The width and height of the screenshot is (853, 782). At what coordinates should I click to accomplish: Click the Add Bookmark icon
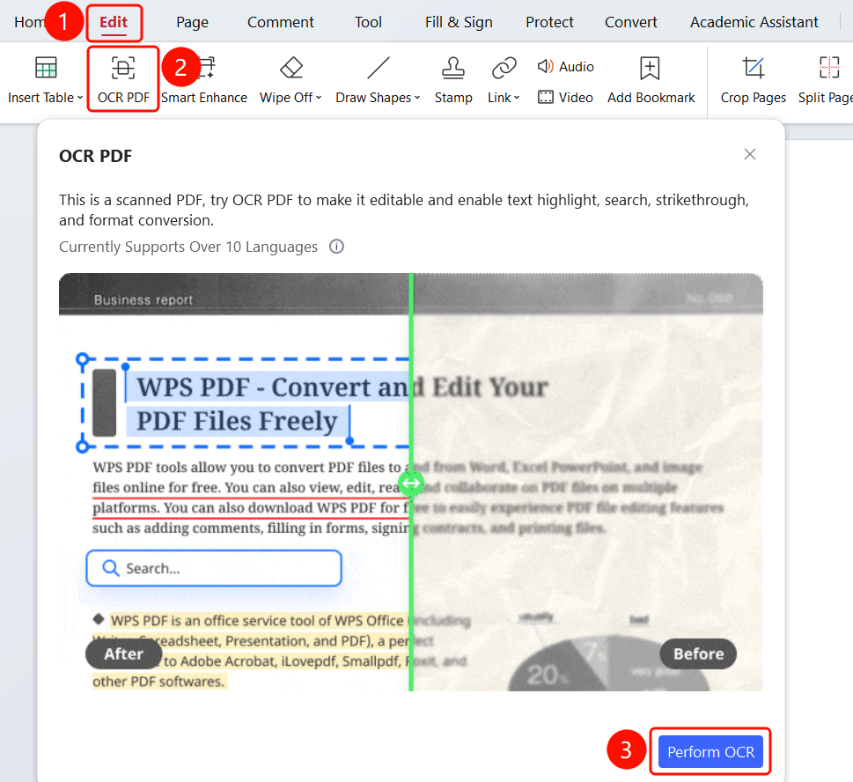pos(650,68)
